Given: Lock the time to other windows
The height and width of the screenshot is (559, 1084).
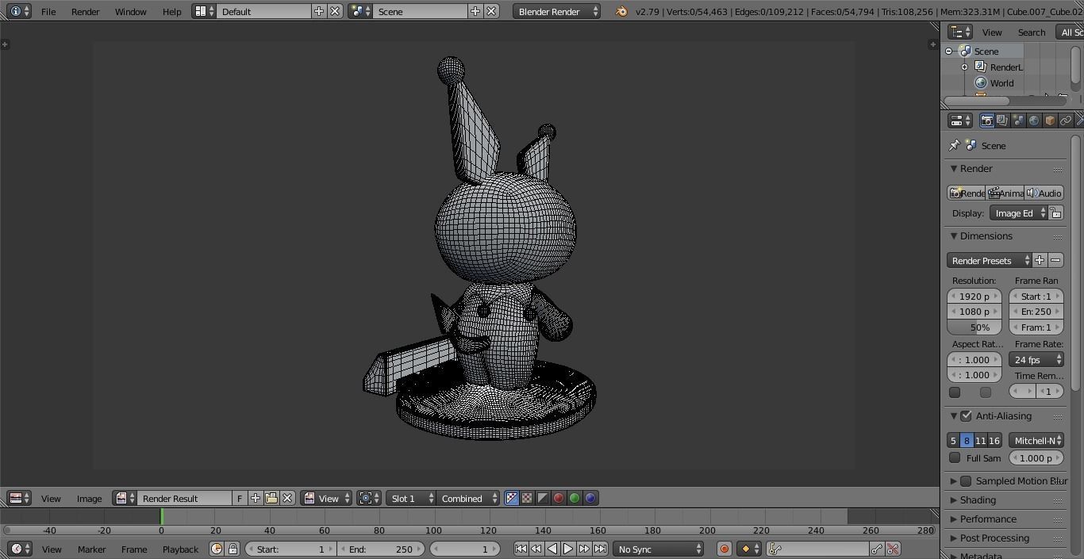Looking at the screenshot, I should pyautogui.click(x=233, y=549).
